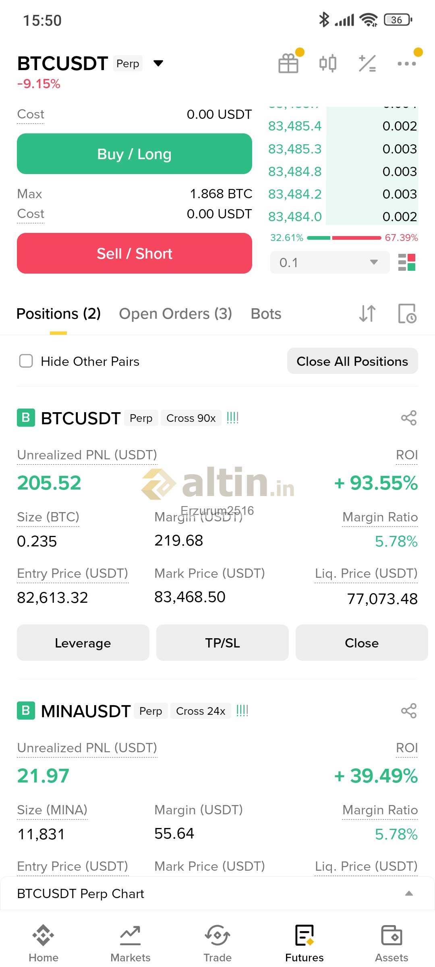Viewport: 435px width, 967px height.
Task: Open the futures calculator icon
Action: pyautogui.click(x=367, y=63)
